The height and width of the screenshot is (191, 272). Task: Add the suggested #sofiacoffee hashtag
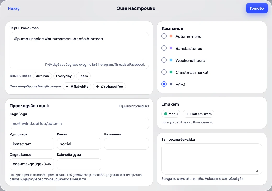pyautogui.click(x=109, y=86)
